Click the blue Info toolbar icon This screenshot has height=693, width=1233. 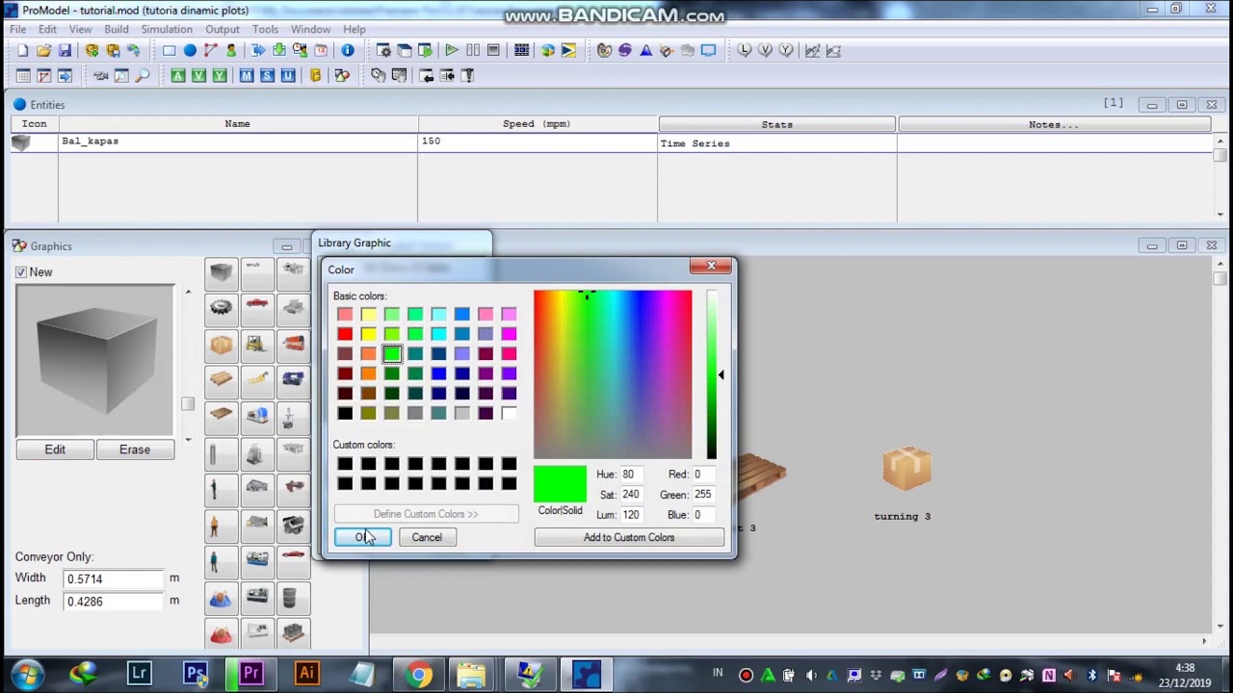(348, 50)
